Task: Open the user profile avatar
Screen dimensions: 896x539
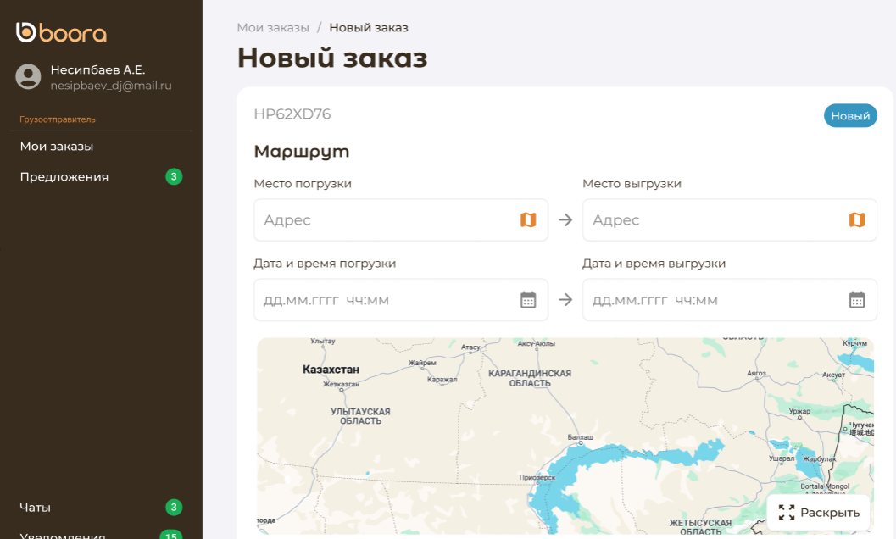Action: pyautogui.click(x=28, y=77)
